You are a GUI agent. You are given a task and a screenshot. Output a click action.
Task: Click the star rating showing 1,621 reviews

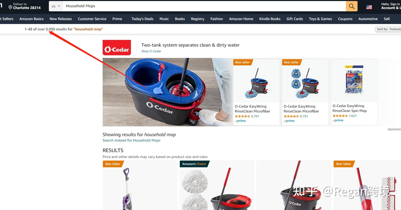click(340, 116)
